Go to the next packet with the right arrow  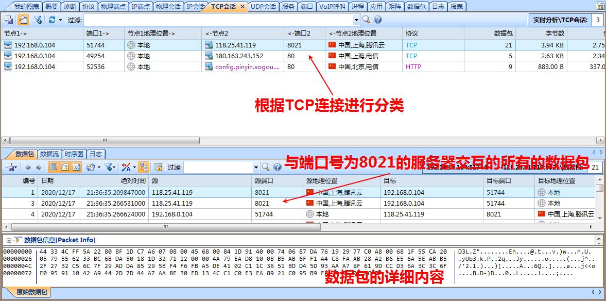pyautogui.click(x=39, y=166)
